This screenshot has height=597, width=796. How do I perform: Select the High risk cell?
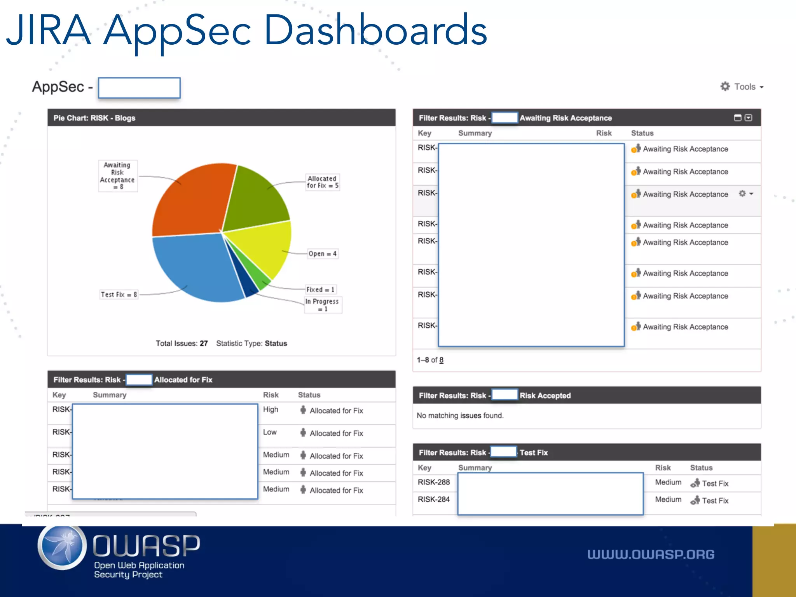point(271,409)
